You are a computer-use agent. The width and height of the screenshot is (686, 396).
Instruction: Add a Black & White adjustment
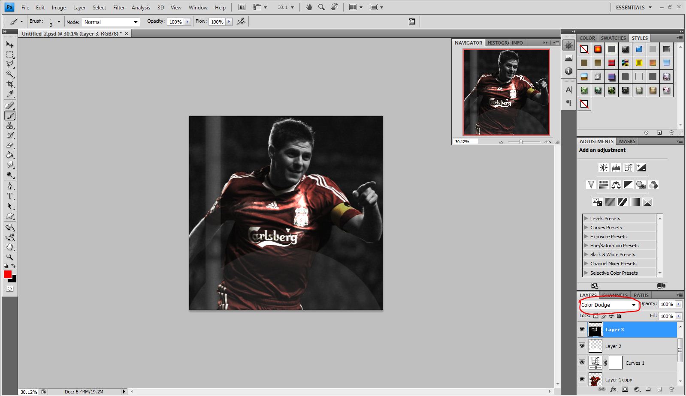click(x=629, y=185)
